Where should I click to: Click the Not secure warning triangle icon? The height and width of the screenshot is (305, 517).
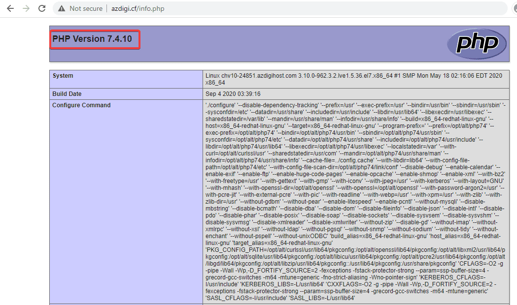(62, 8)
